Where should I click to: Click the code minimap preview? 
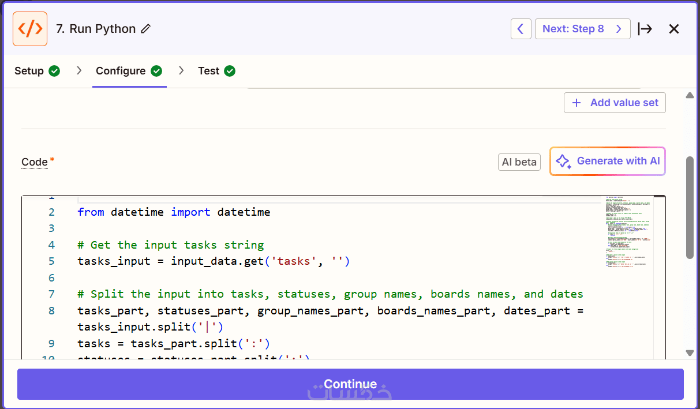(x=627, y=231)
